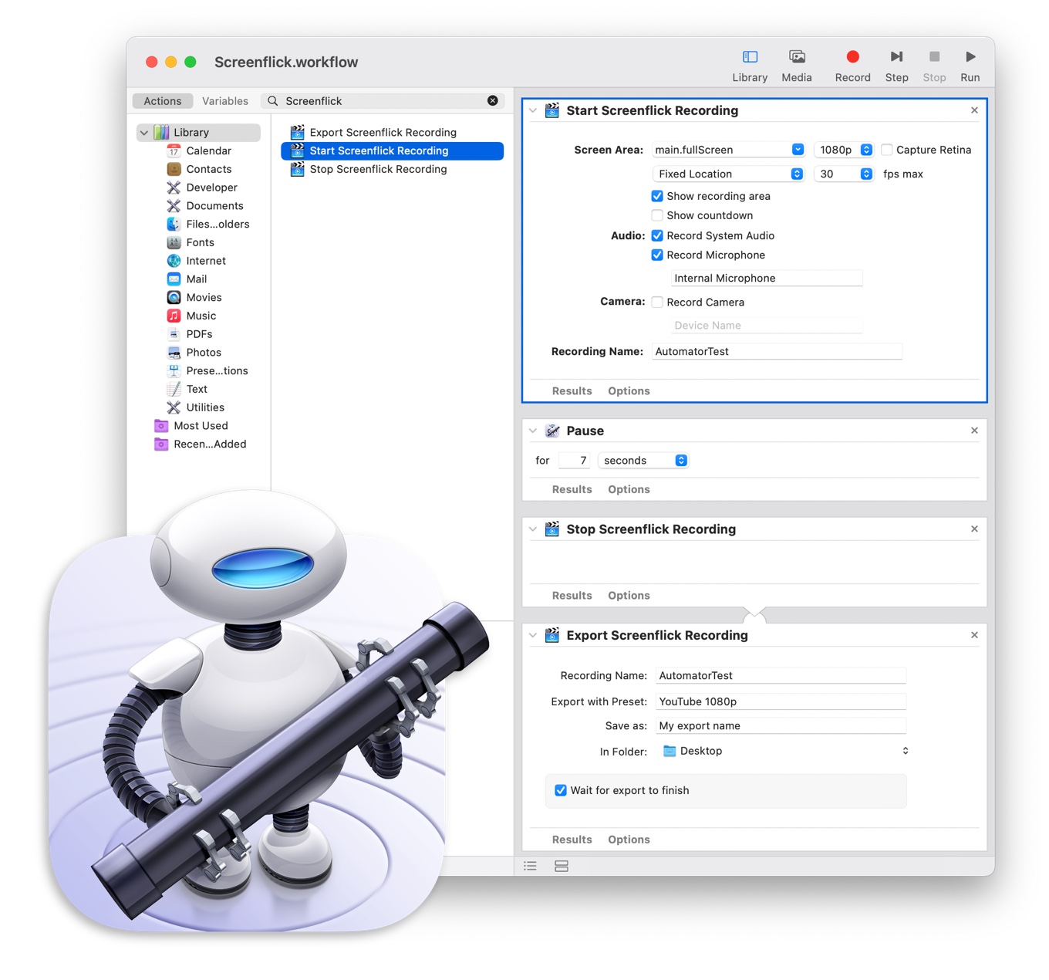
Task: Open the 1080p resolution dropdown
Action: [844, 150]
